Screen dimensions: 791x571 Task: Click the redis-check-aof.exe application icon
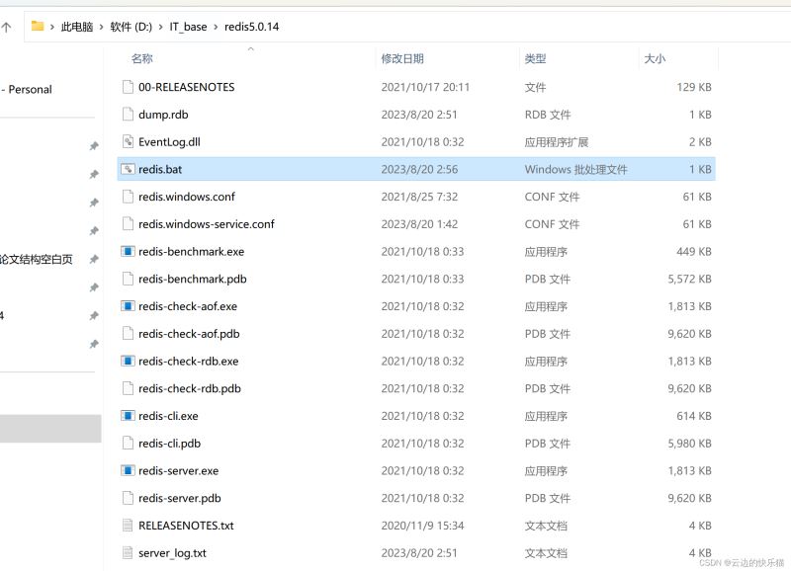127,306
